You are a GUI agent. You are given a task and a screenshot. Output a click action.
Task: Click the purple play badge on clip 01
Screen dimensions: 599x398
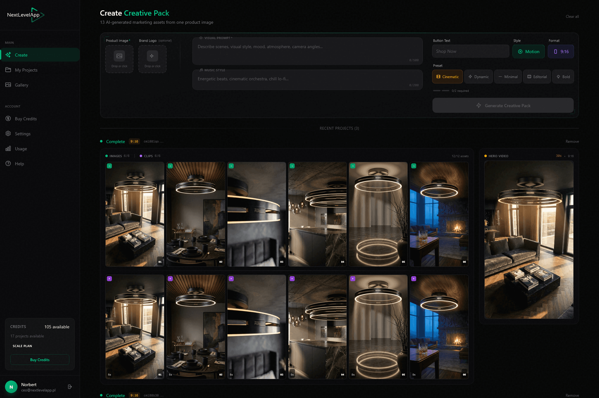pyautogui.click(x=109, y=278)
